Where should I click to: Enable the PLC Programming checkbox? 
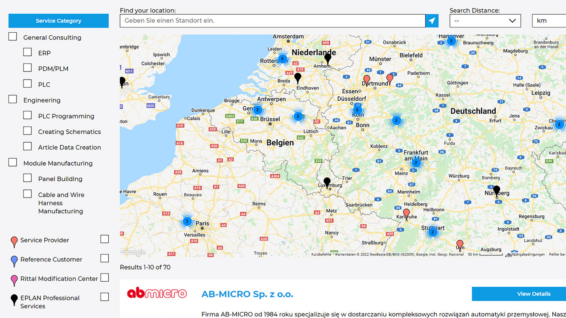point(27,115)
